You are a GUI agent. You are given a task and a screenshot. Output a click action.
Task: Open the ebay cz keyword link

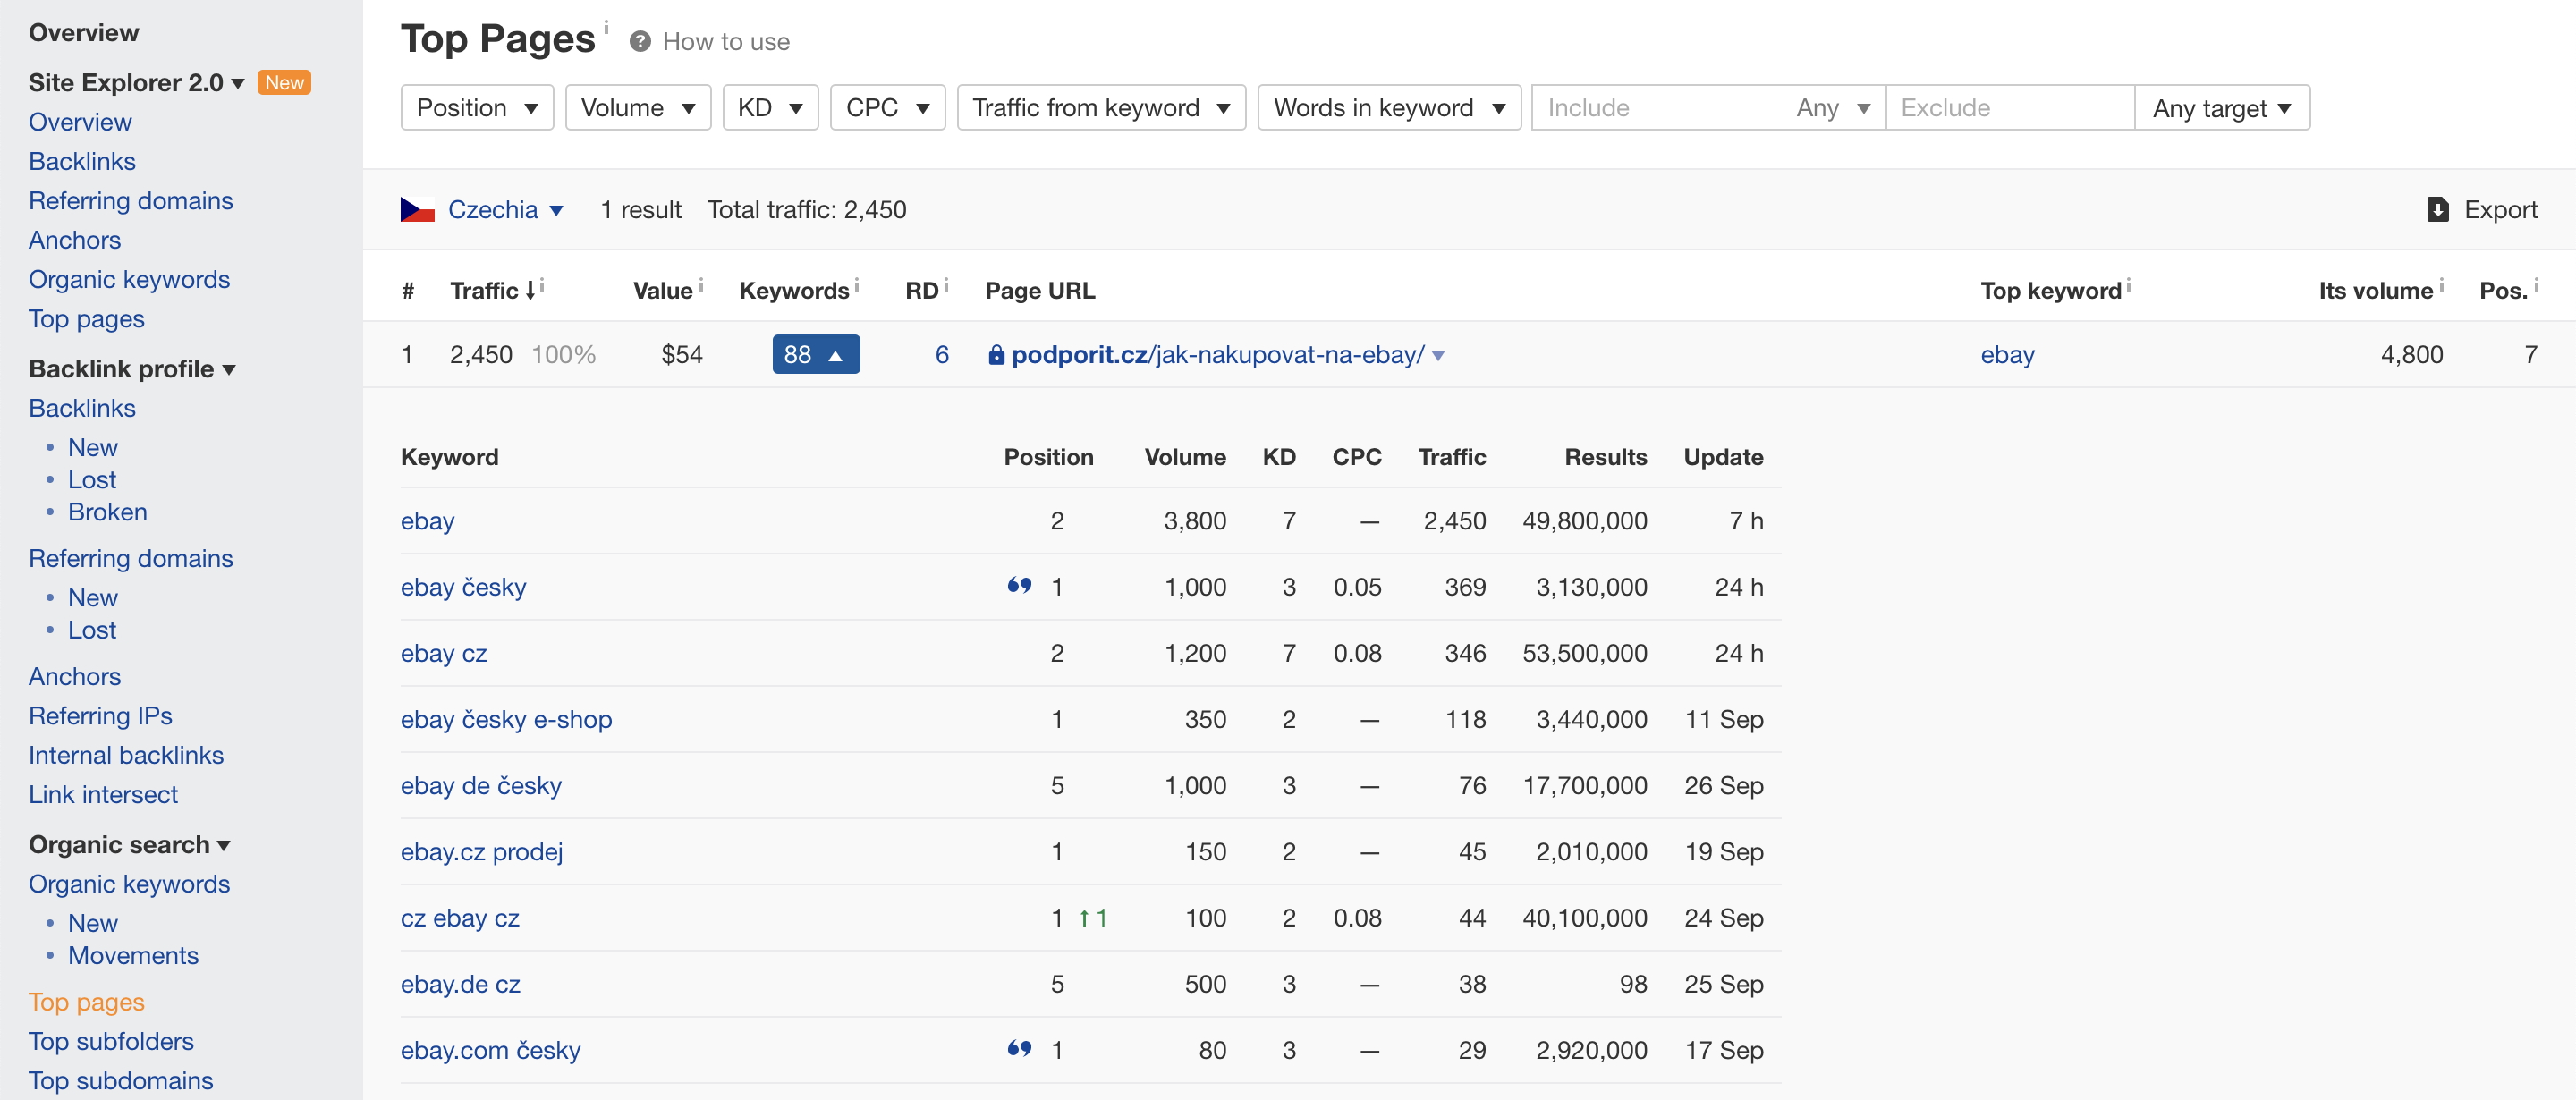point(444,653)
